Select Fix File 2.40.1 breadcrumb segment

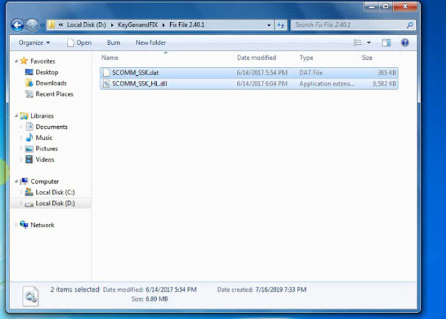pos(187,25)
